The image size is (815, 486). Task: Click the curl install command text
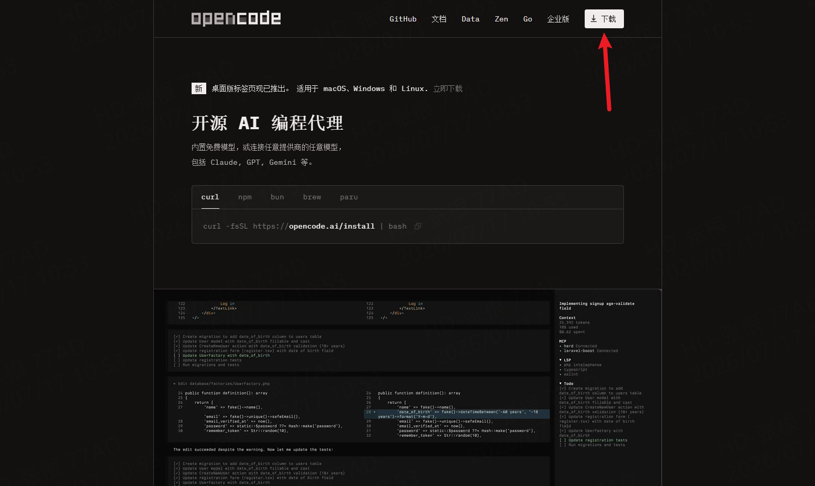point(305,227)
